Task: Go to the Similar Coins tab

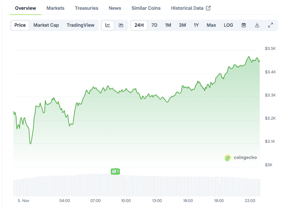Action: click(x=146, y=8)
